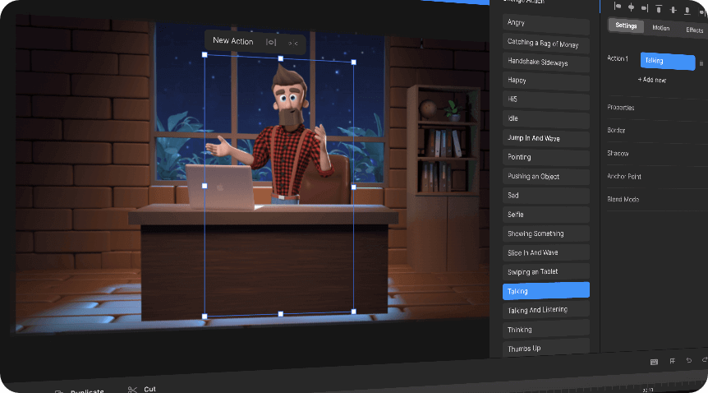The image size is (708, 393).
Task: Switch to the Motion tab
Action: pyautogui.click(x=661, y=28)
